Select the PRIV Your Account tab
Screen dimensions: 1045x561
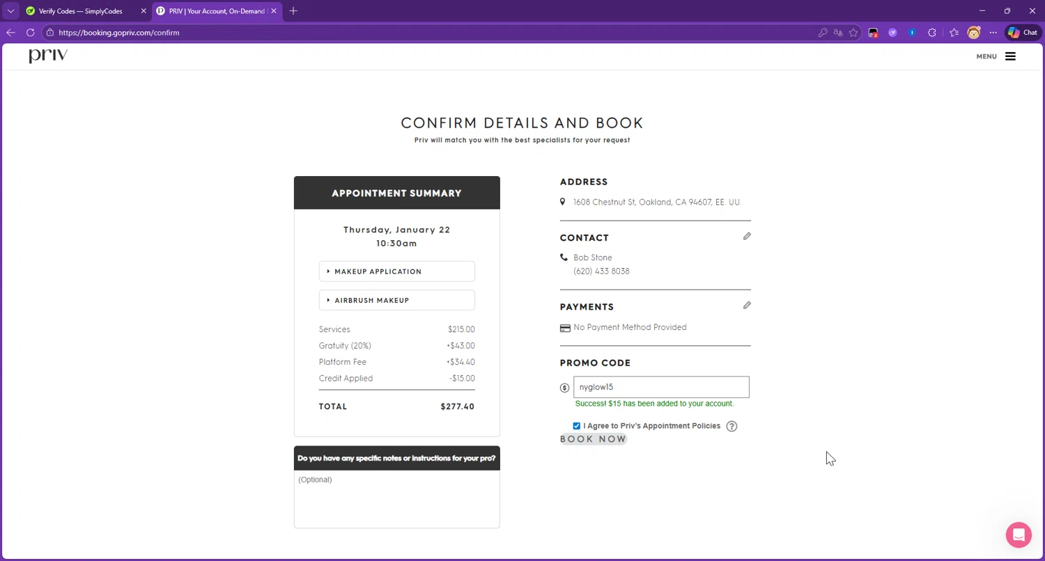pyautogui.click(x=216, y=11)
